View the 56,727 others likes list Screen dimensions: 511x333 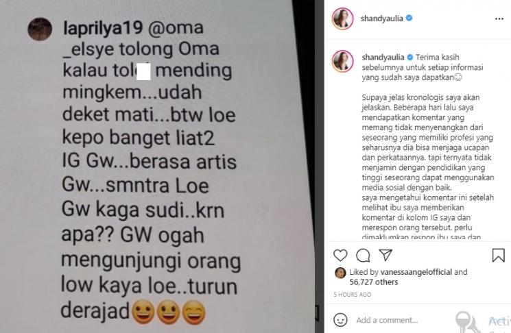pos(373,282)
